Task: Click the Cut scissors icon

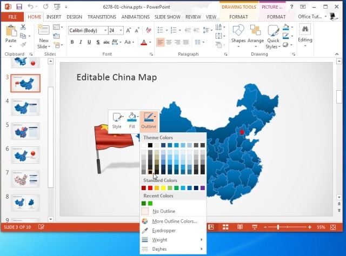Action: click(23, 27)
